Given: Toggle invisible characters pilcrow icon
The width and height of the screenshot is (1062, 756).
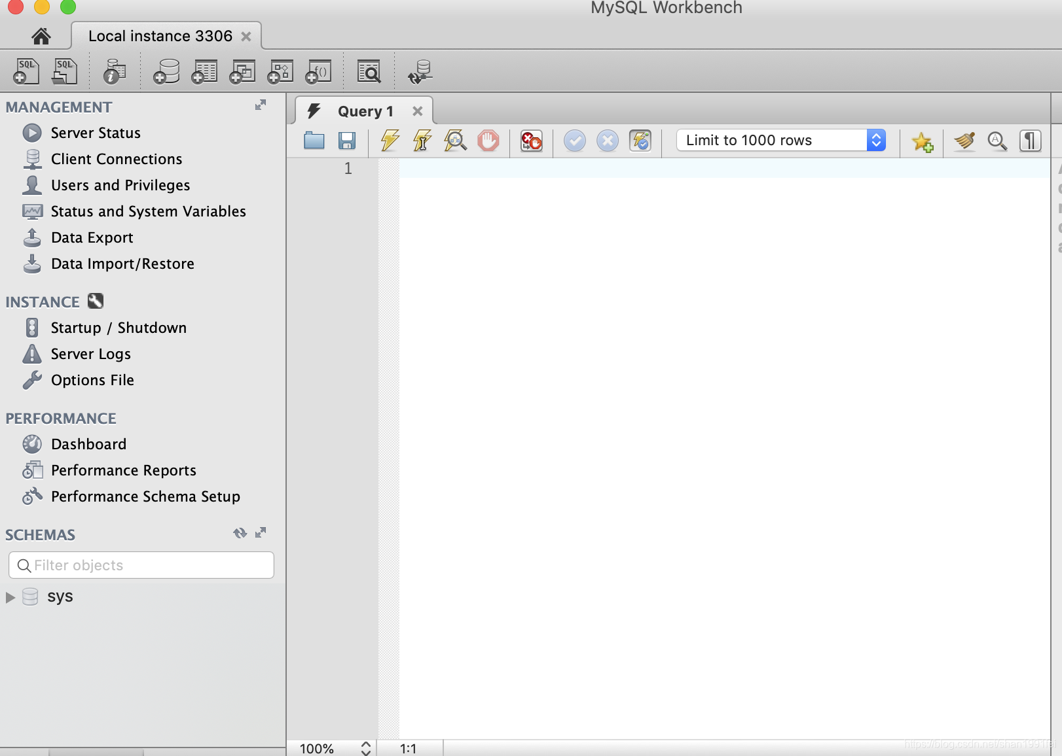Looking at the screenshot, I should [x=1030, y=141].
